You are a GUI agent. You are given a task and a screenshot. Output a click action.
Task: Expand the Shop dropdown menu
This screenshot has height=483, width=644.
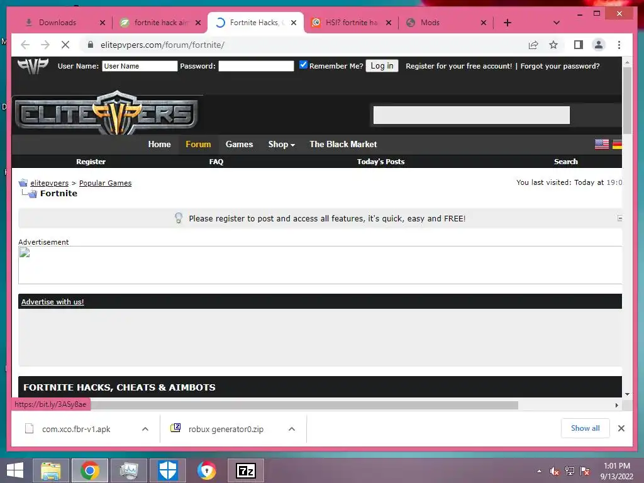281,144
